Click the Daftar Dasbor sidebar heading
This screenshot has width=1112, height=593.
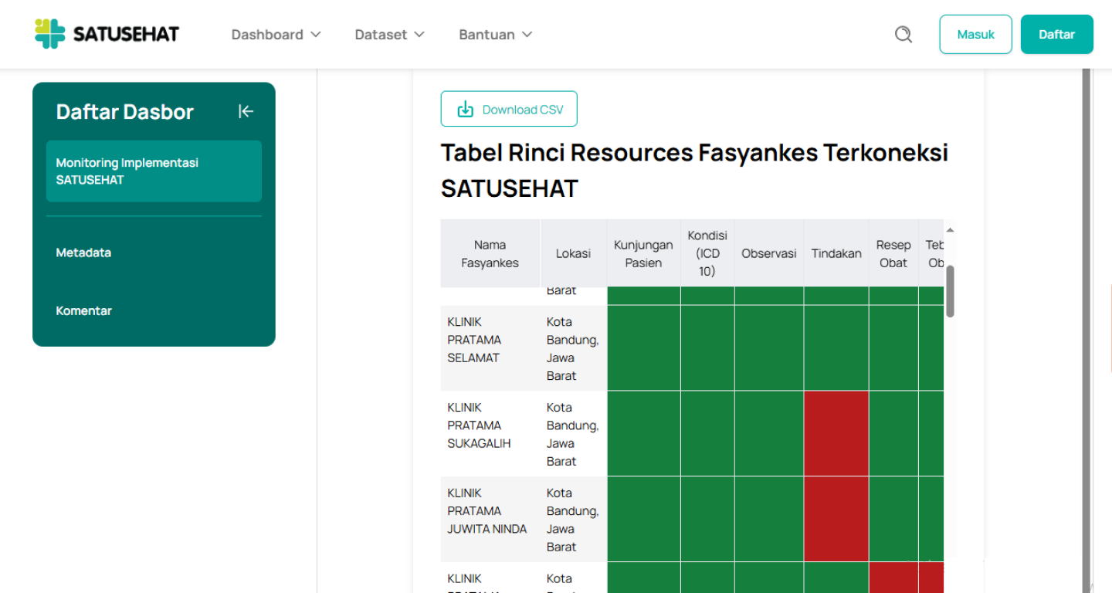coord(124,112)
